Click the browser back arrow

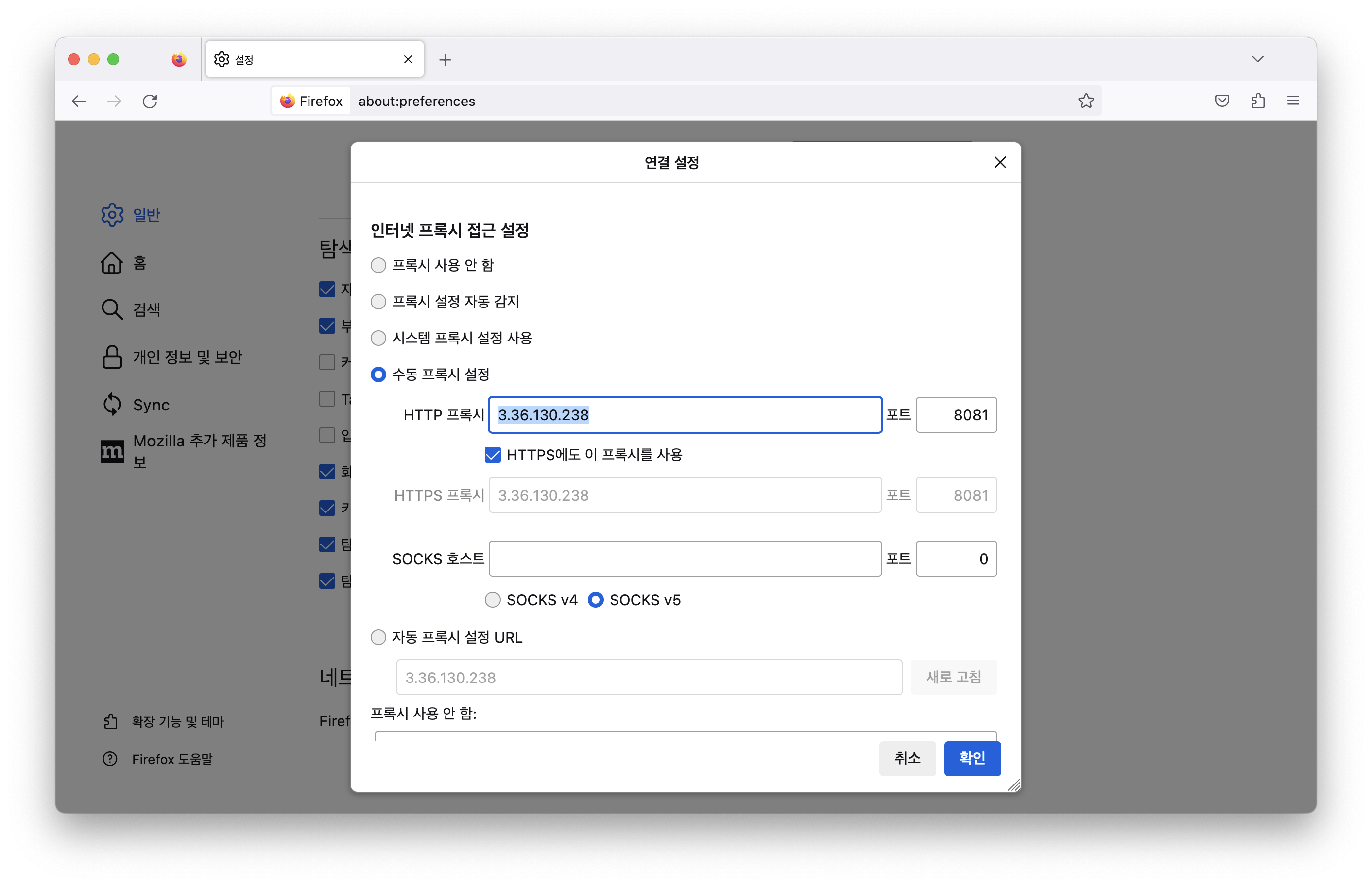click(x=79, y=101)
